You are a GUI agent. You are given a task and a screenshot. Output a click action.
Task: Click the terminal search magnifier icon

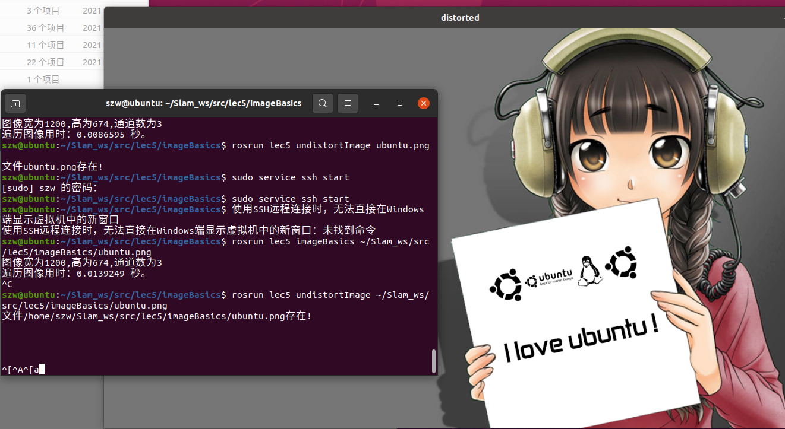[x=322, y=103]
